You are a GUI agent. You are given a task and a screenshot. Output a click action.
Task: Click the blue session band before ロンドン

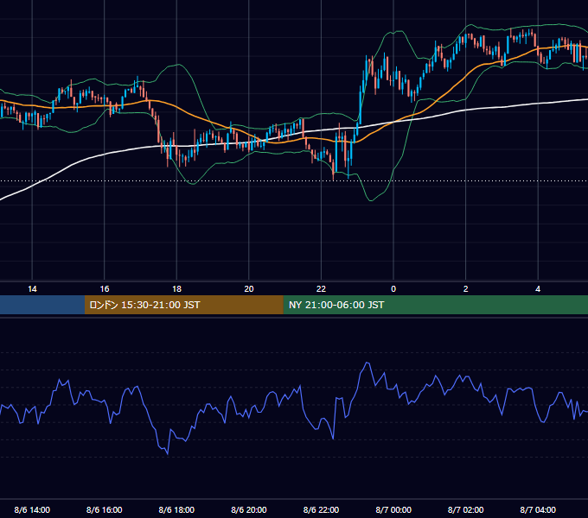pyautogui.click(x=42, y=305)
